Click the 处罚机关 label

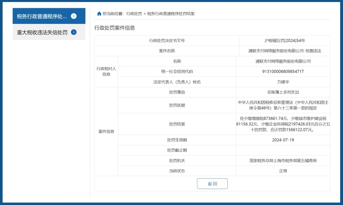pos(177,161)
